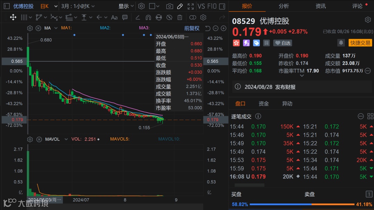Image resolution: width=374 pixels, height=210 pixels.
Task: Click the Hong Kong market flag icon
Action: [236, 43]
